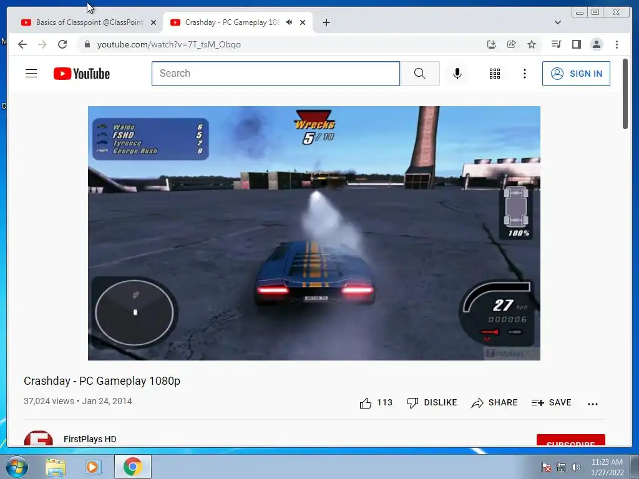The image size is (639, 479).
Task: Click the video title 'Crashday - PC Gameplay 1080p'
Action: coord(102,381)
